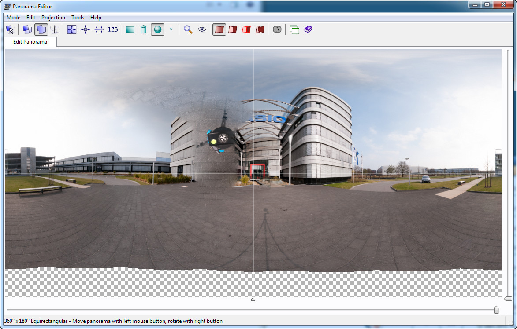This screenshot has height=329, width=517.
Task: Click the purple help book icon
Action: point(308,29)
